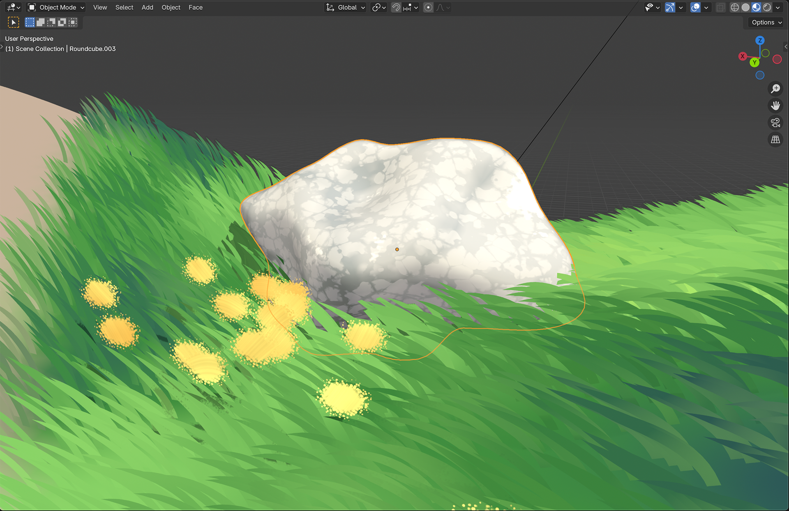Click the blue Z axis gizmo circle

coord(760,40)
